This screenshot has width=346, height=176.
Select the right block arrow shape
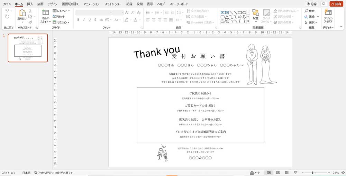pos(240,17)
